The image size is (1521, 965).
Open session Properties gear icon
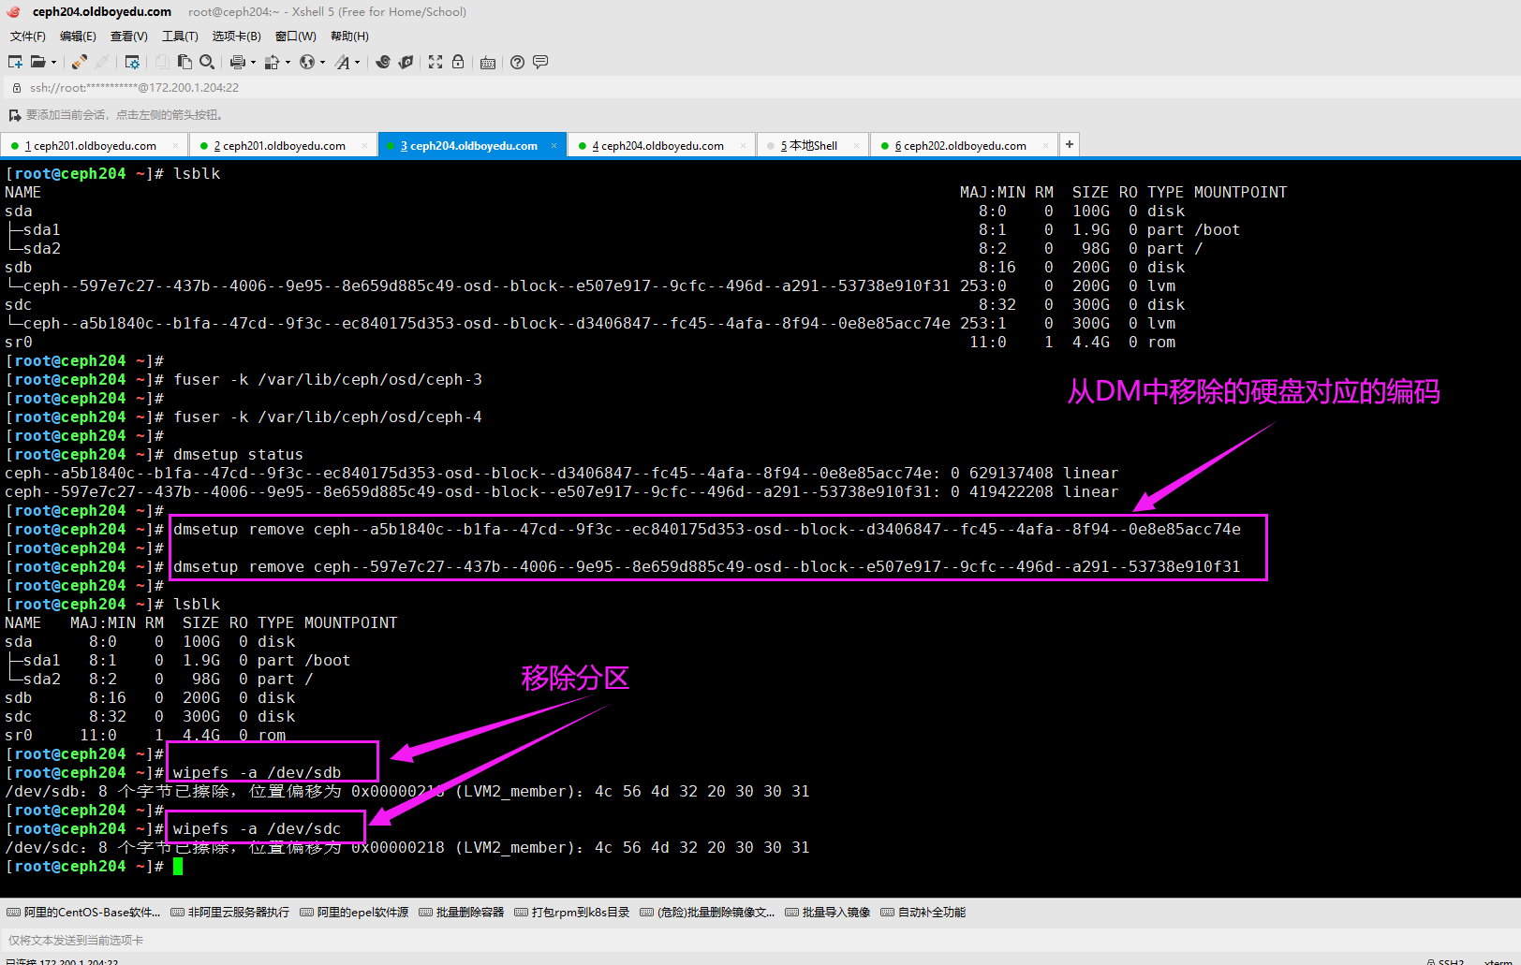pyautogui.click(x=132, y=62)
